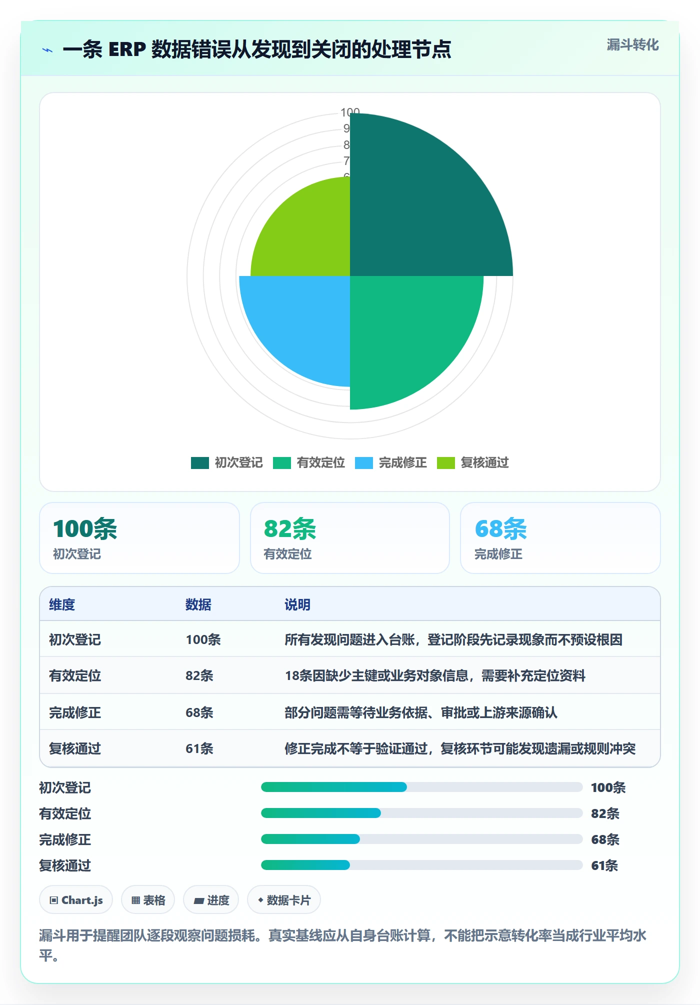Click the lightning bolt icon beside the title

pyautogui.click(x=47, y=50)
